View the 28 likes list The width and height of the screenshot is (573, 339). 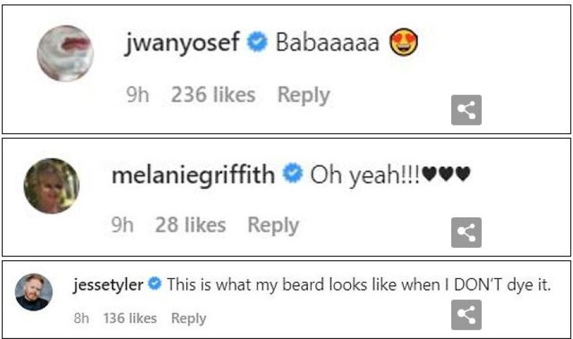190,225
